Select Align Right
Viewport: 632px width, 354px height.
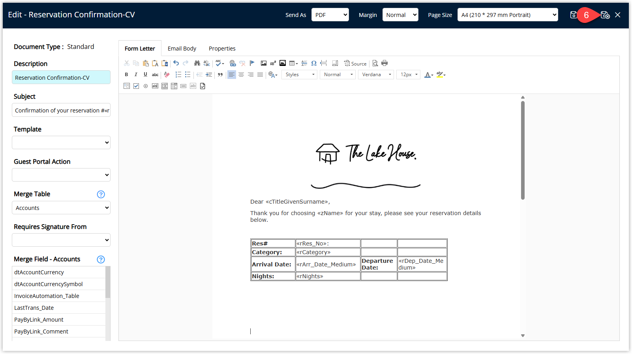tap(251, 75)
